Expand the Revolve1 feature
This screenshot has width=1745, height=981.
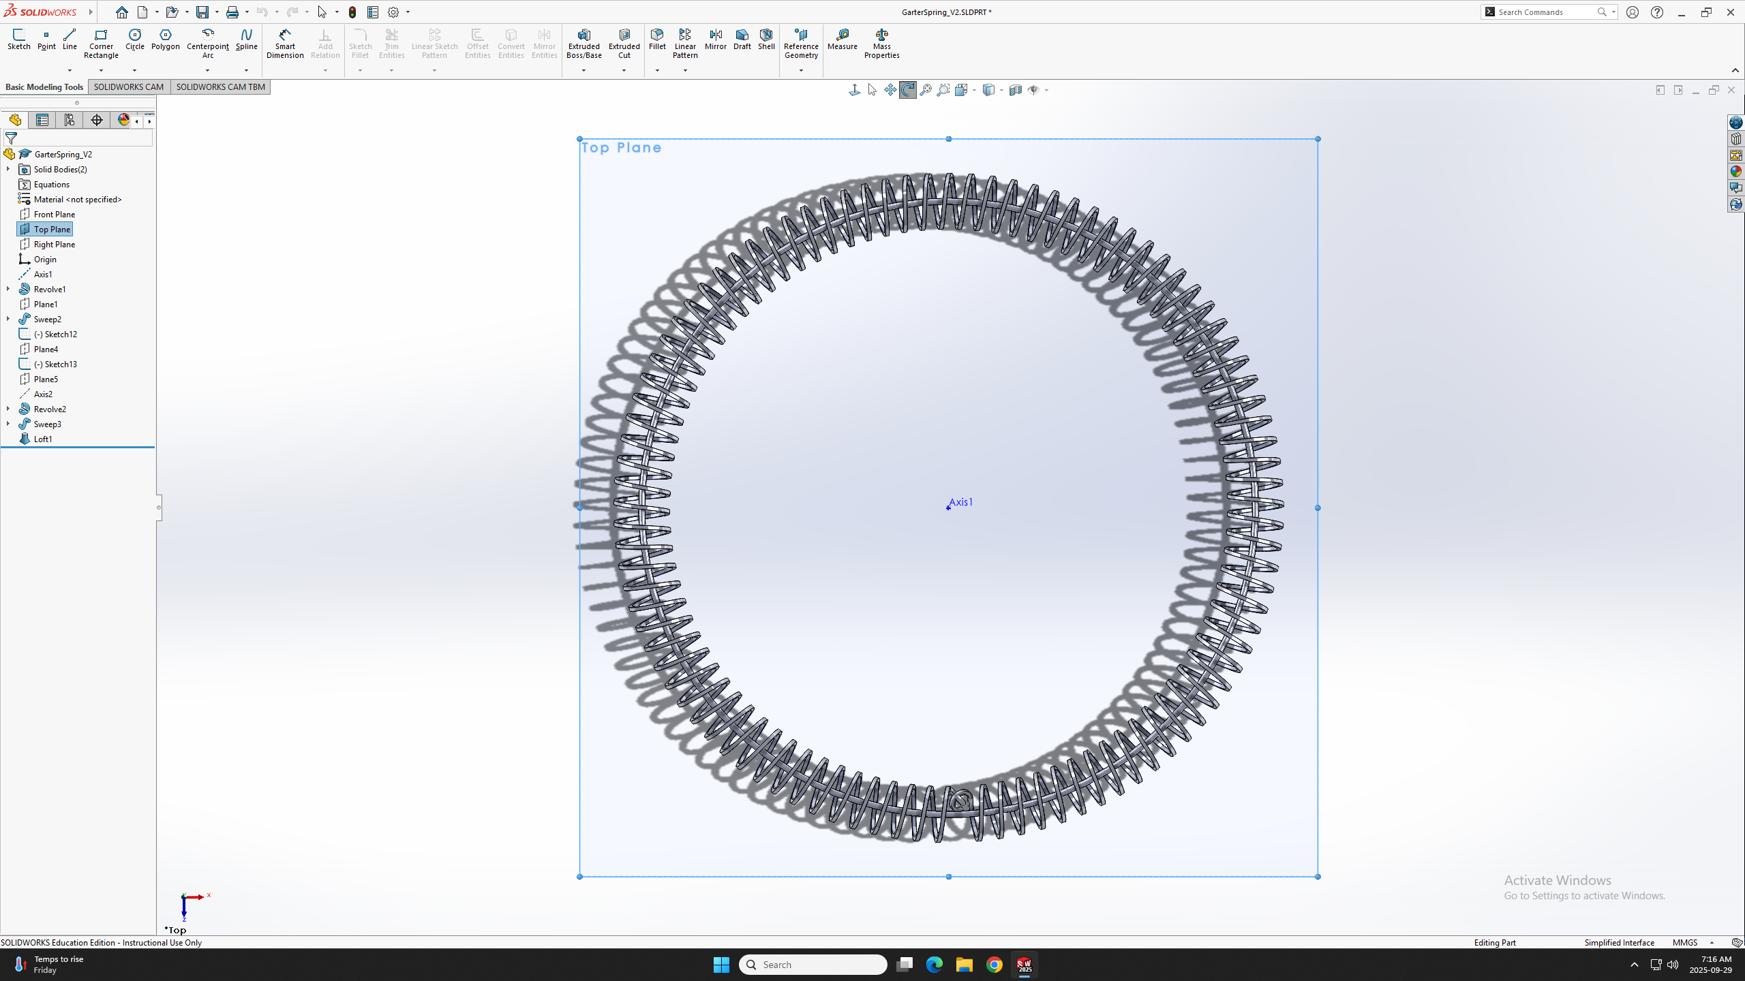pos(8,289)
